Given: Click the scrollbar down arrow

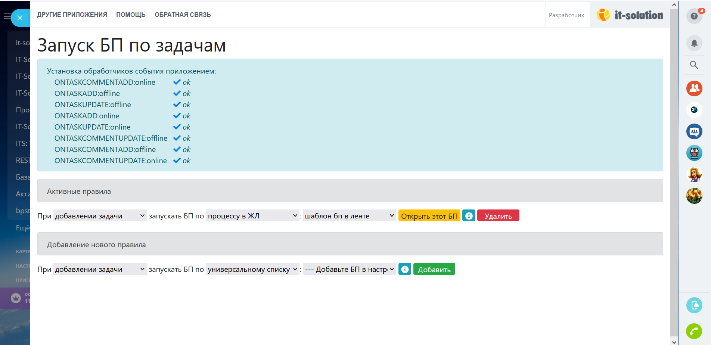Looking at the screenshot, I should 674,341.
